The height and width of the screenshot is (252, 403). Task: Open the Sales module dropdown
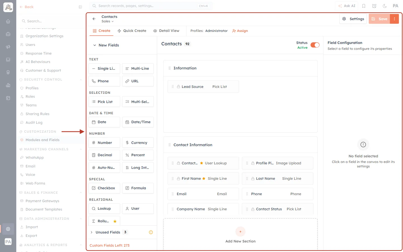coord(108,21)
